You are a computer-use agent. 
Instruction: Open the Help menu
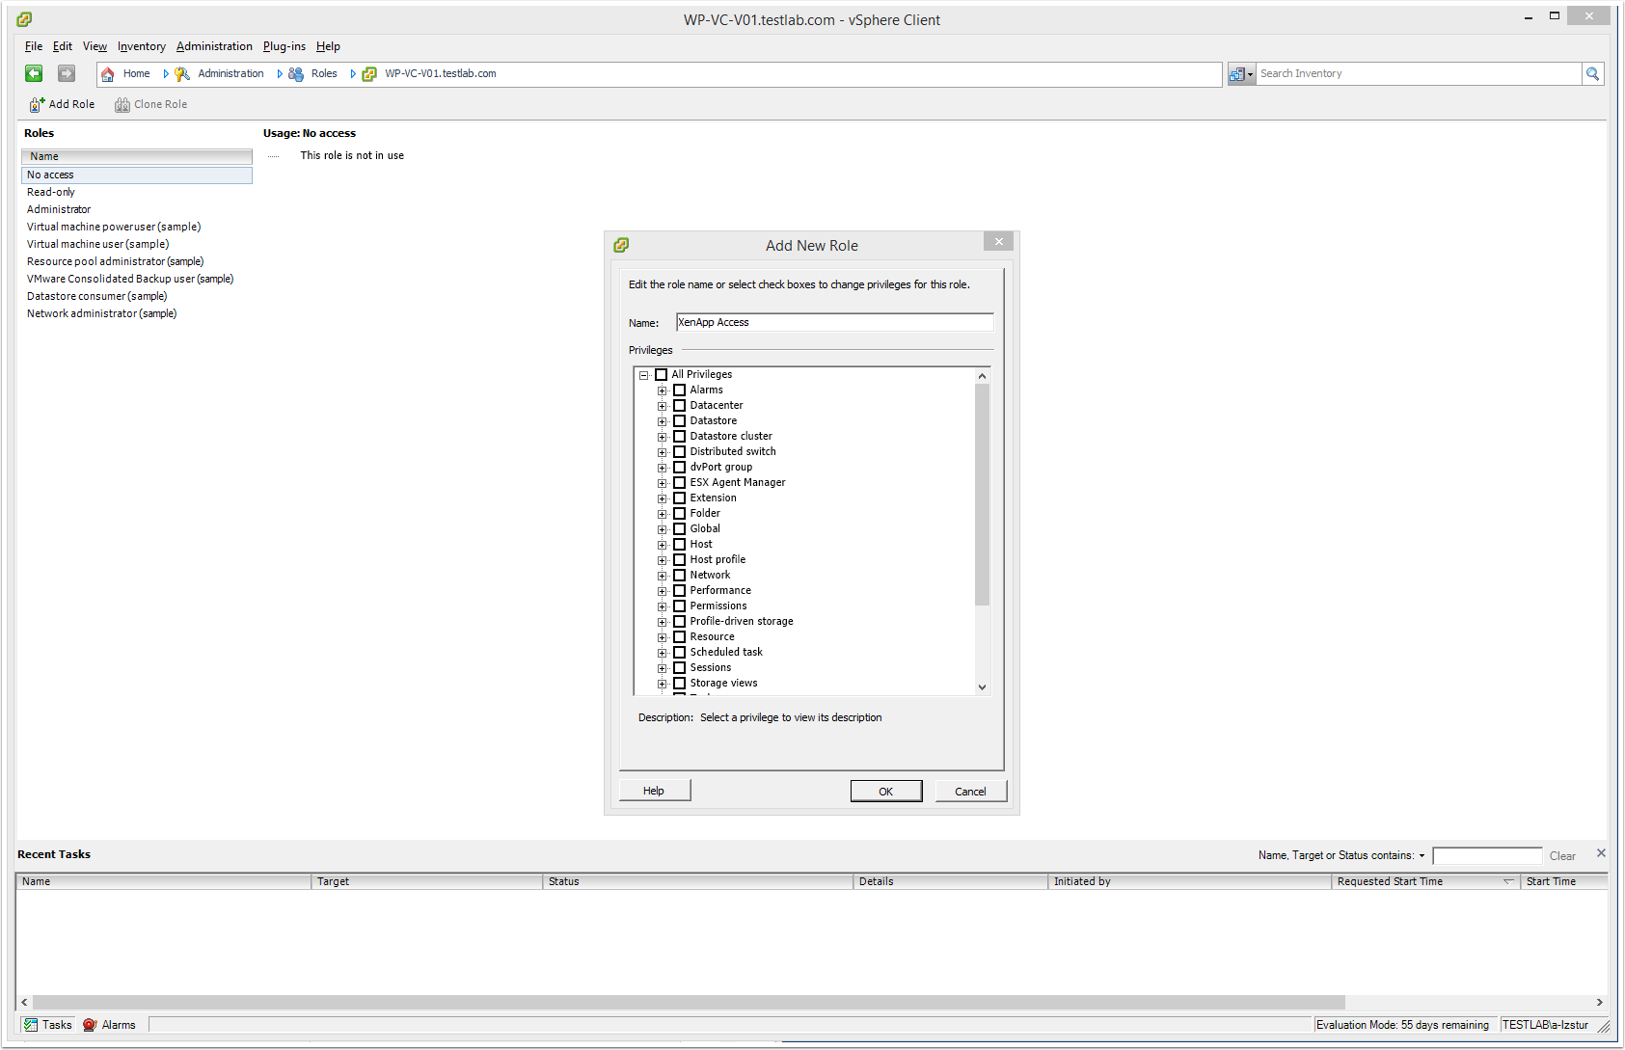tap(328, 46)
